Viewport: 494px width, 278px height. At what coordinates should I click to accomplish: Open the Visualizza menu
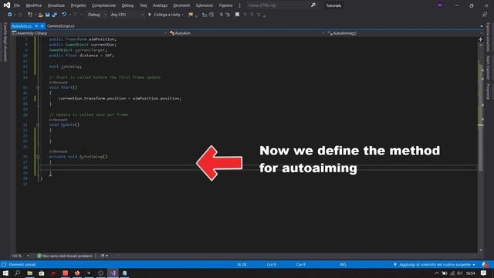coord(56,5)
